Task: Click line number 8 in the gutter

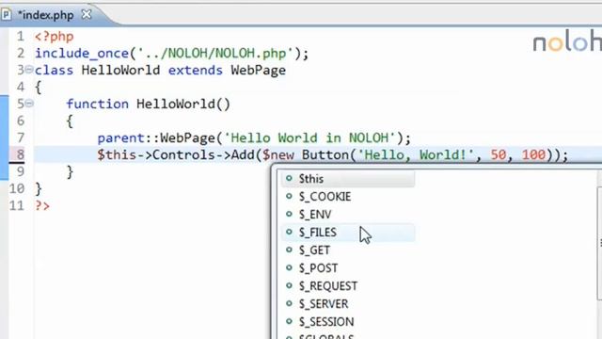Action: pyautogui.click(x=21, y=154)
